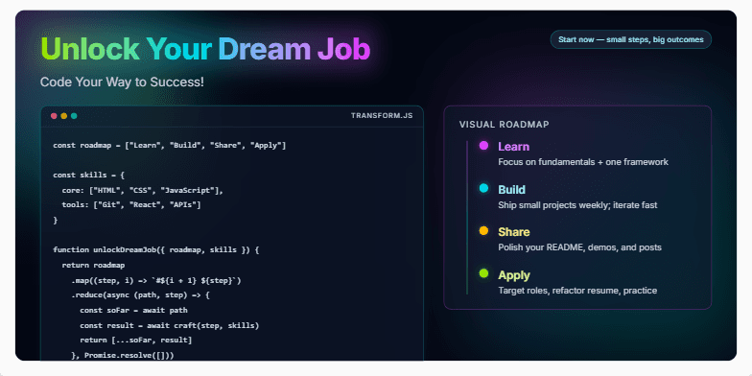Image resolution: width=752 pixels, height=376 pixels.
Task: Click the cyan bullet beside Build
Action: point(483,188)
